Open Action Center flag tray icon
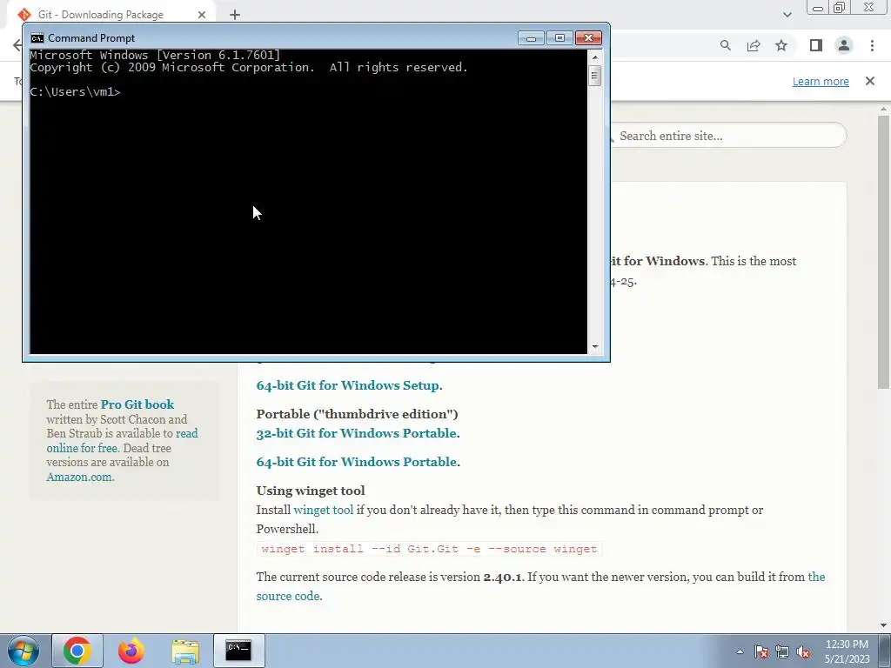The image size is (891, 668). 761,651
